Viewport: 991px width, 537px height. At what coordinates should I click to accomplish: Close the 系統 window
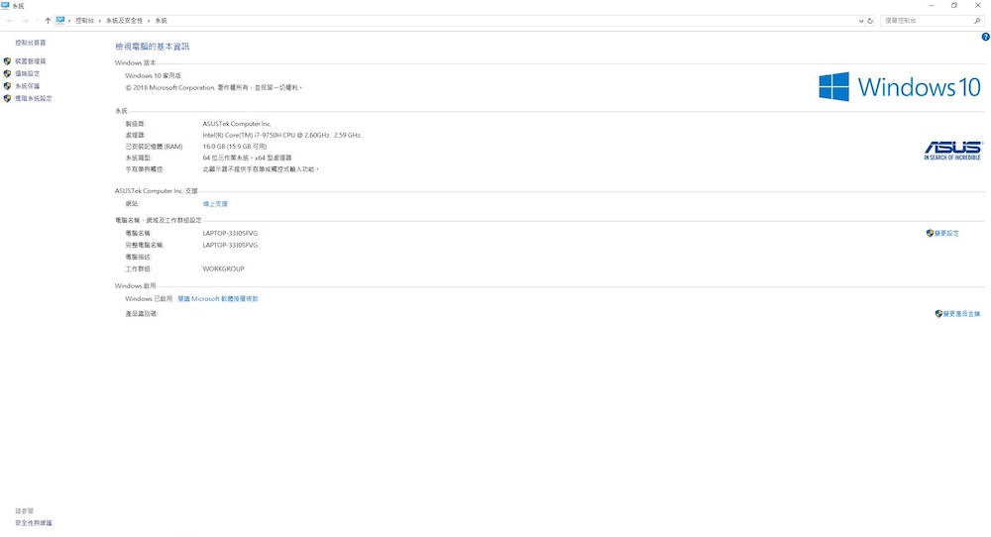(x=978, y=6)
